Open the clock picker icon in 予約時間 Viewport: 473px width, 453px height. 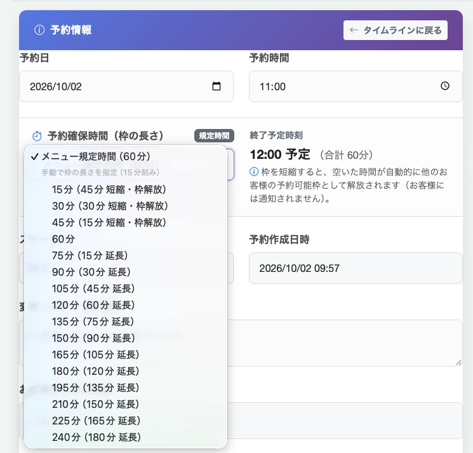[x=445, y=86]
